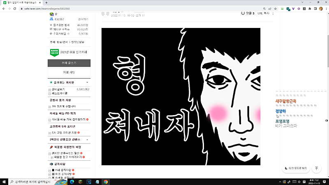Open the green extension icon
Screen dimensions: 329x185
coord(283,9)
